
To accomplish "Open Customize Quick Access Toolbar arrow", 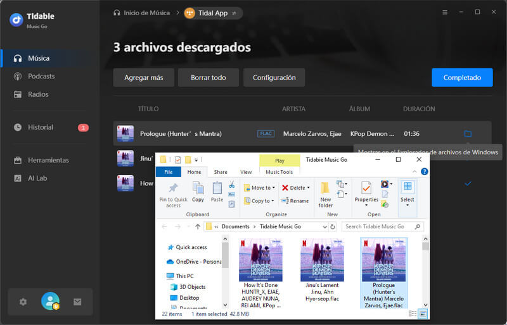I will pyautogui.click(x=196, y=160).
